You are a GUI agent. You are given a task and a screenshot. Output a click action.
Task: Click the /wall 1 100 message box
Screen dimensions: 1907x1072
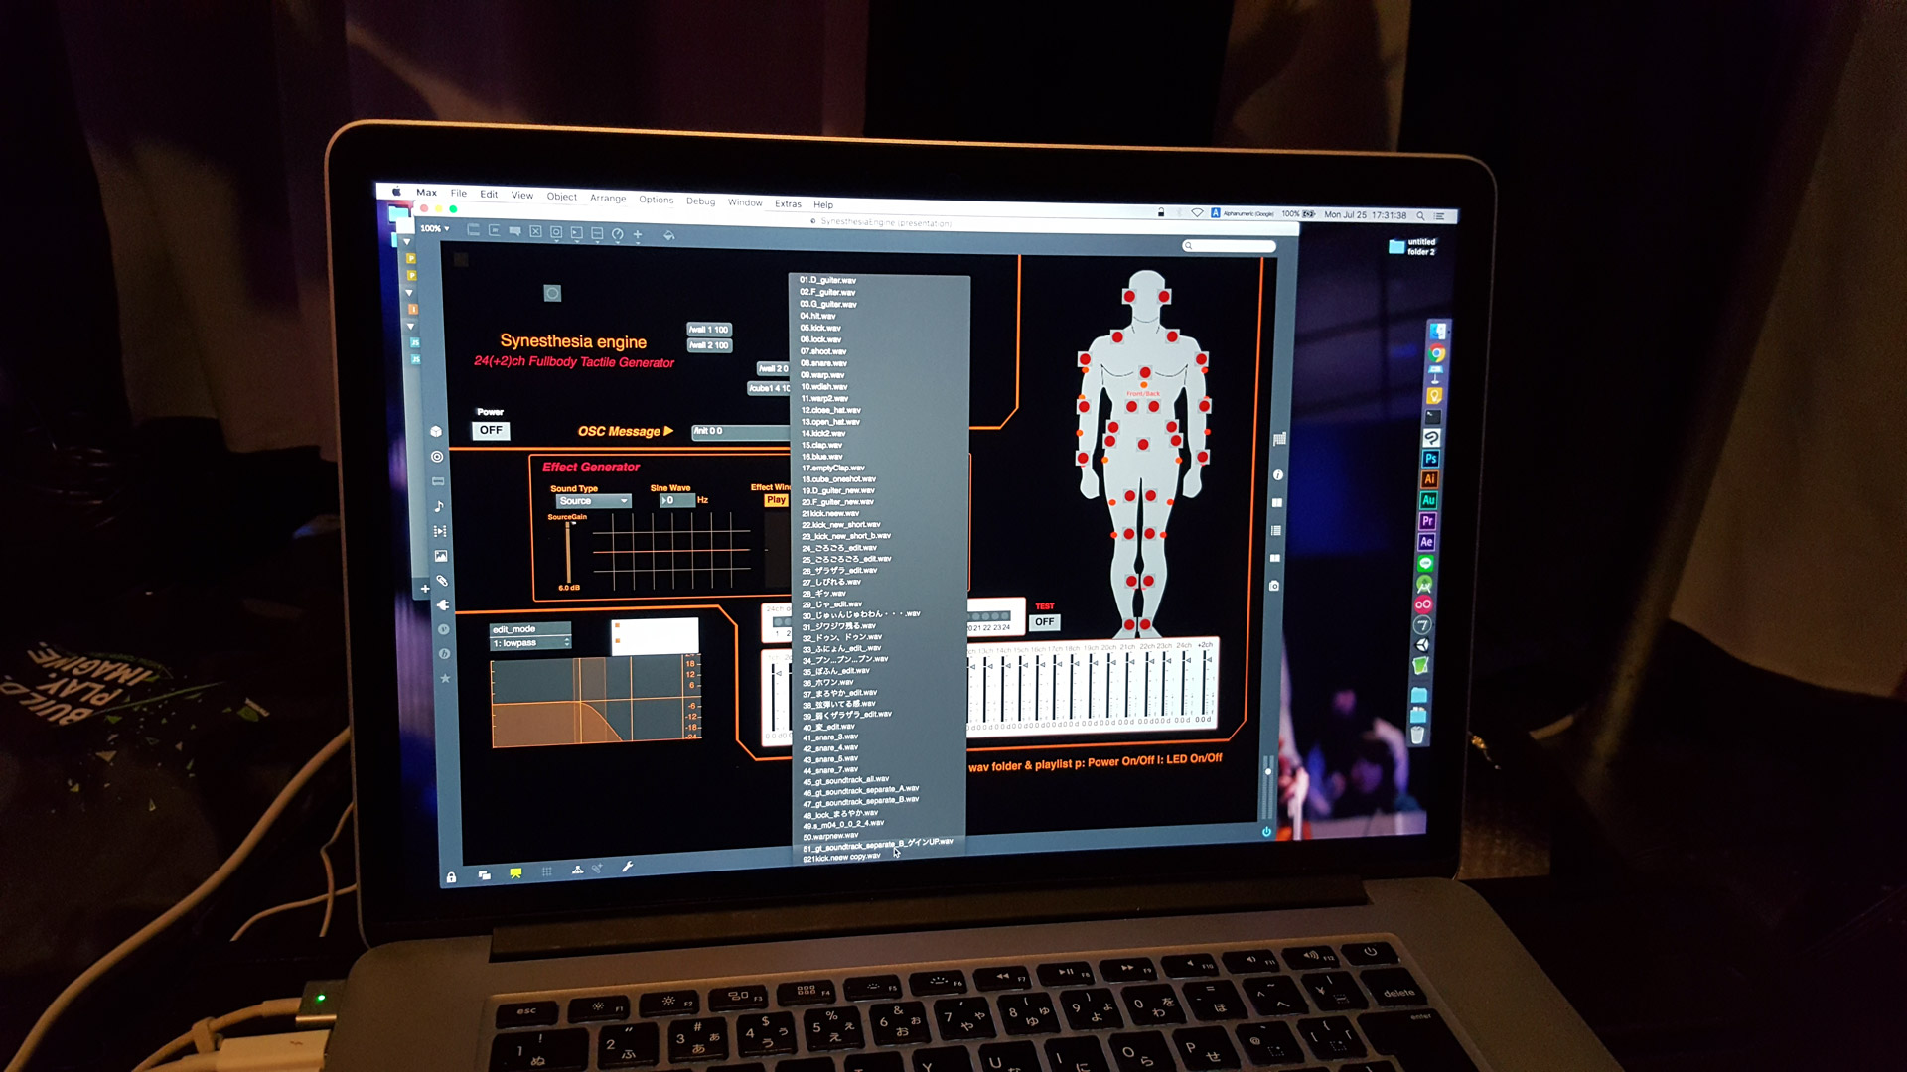click(709, 330)
